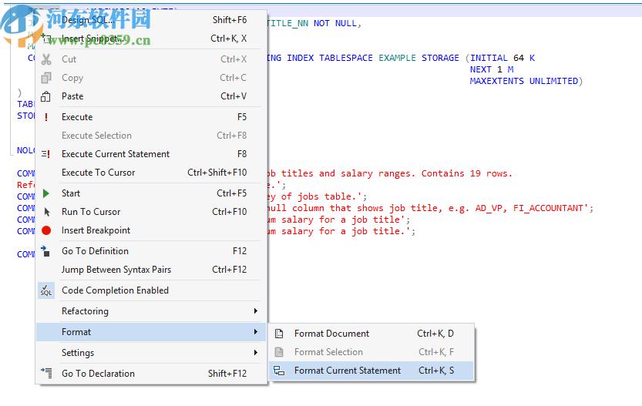Click the green Start play icon

point(46,193)
